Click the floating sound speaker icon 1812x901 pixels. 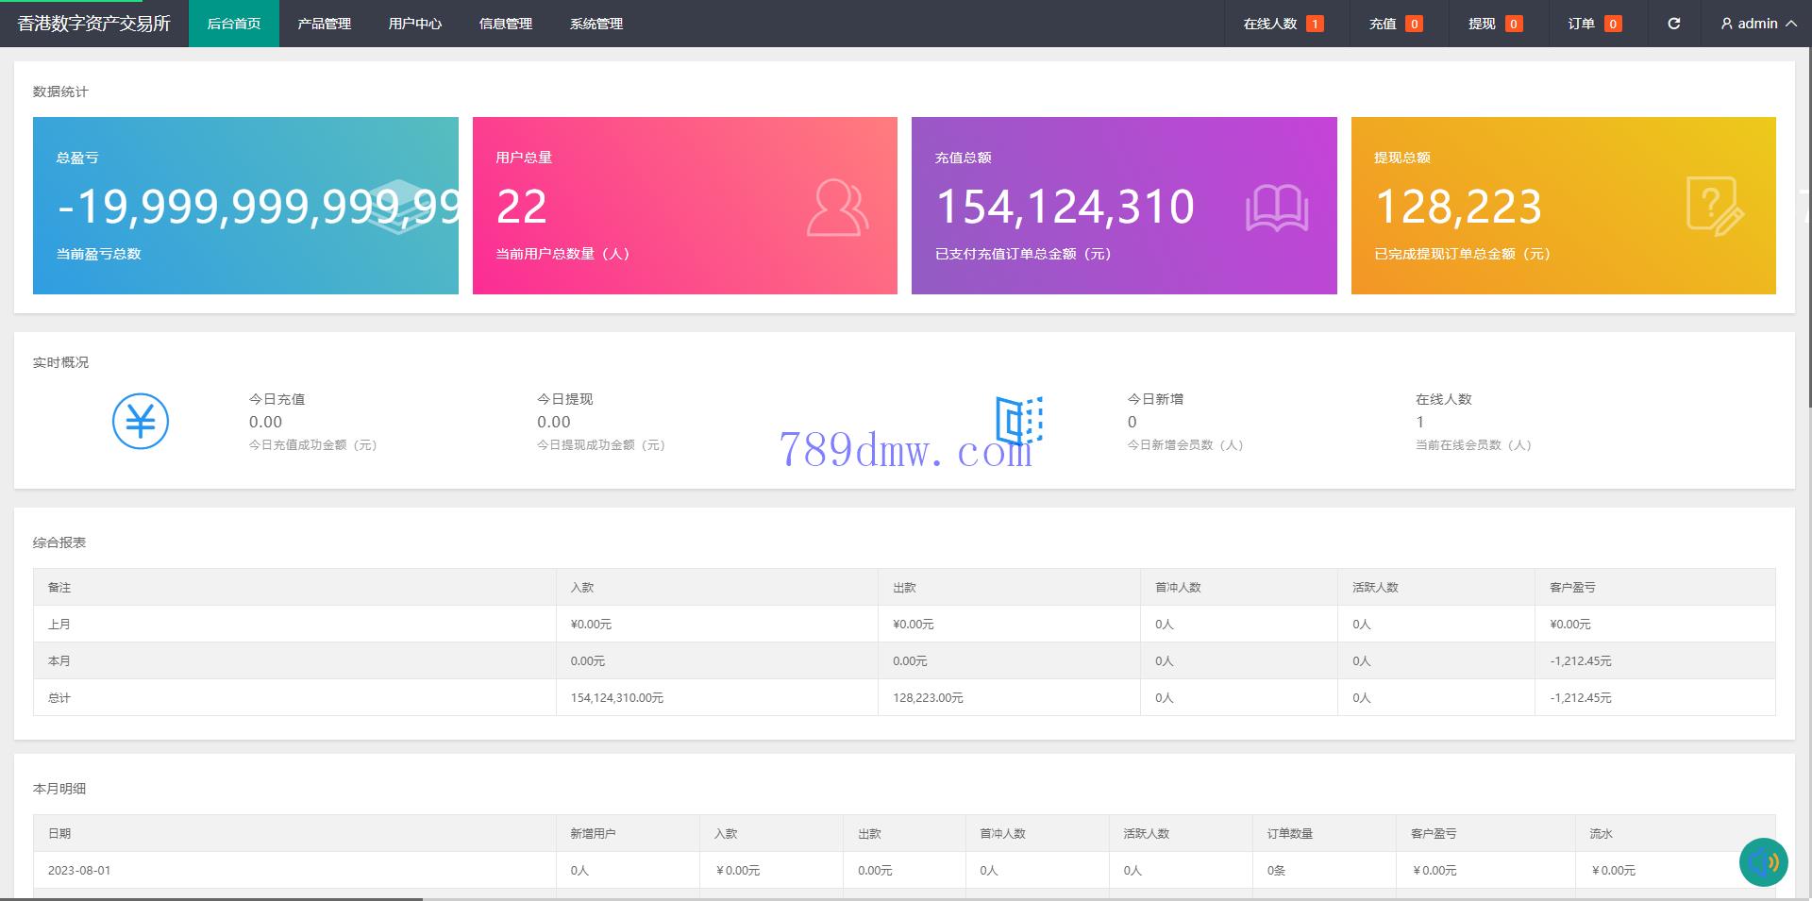pyautogui.click(x=1763, y=862)
